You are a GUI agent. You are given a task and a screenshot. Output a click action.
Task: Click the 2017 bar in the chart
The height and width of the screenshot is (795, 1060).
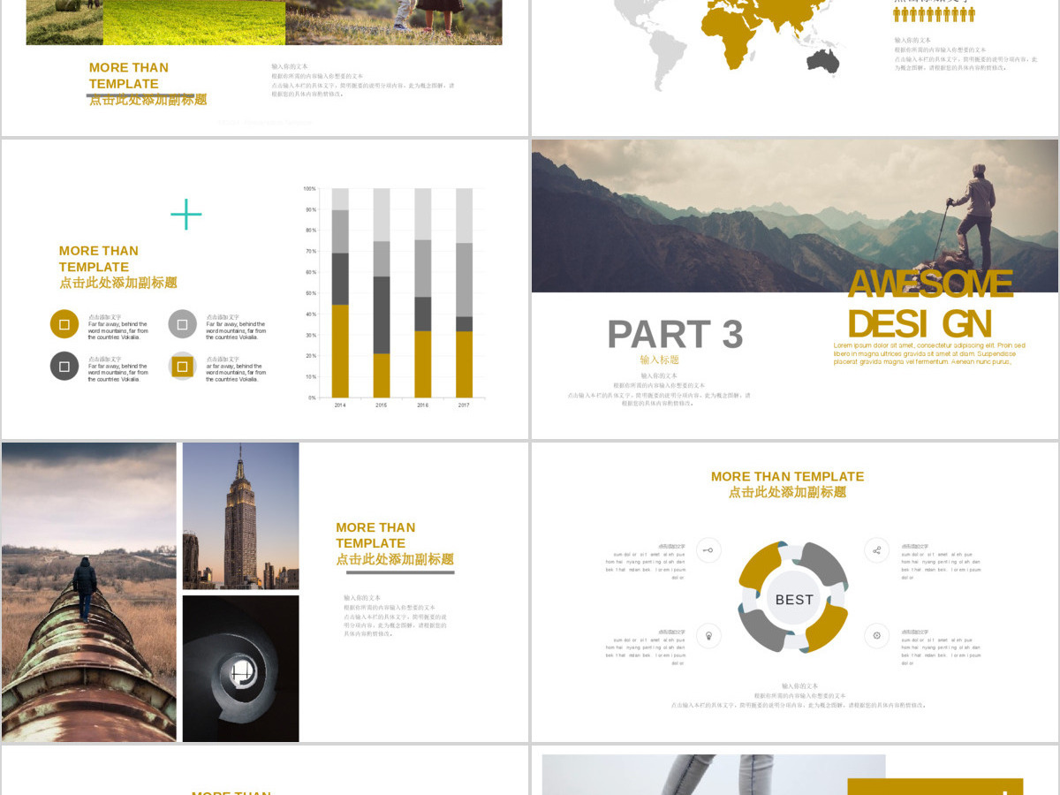pos(465,293)
